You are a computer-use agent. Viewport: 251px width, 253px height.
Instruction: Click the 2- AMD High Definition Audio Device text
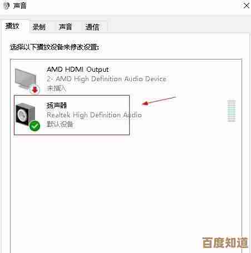pyautogui.click(x=106, y=79)
